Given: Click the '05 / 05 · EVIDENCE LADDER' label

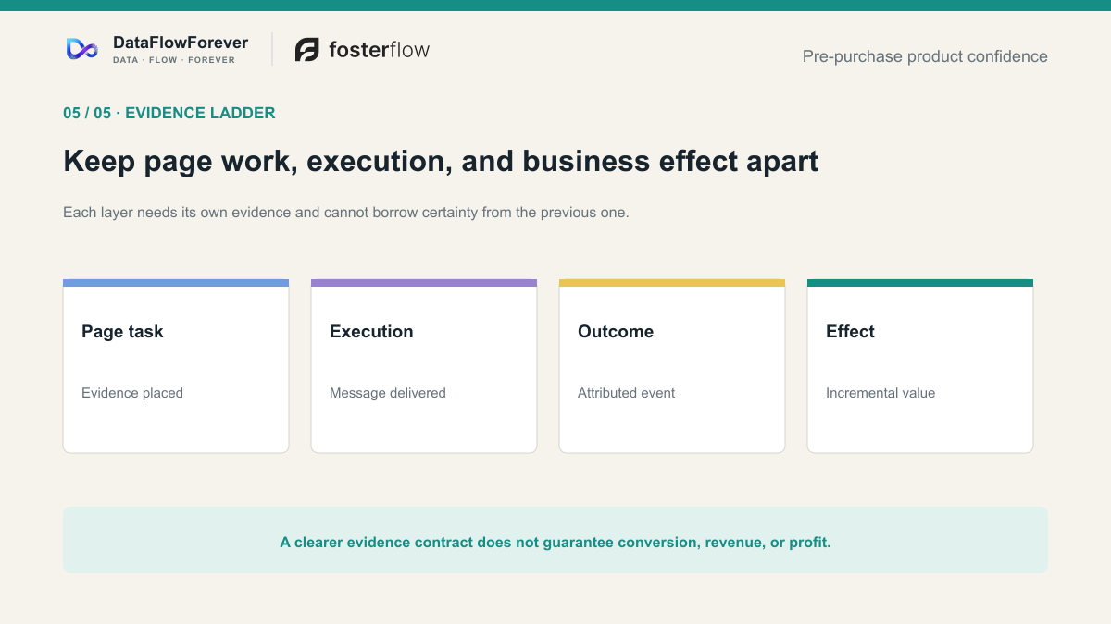Looking at the screenshot, I should [x=169, y=113].
